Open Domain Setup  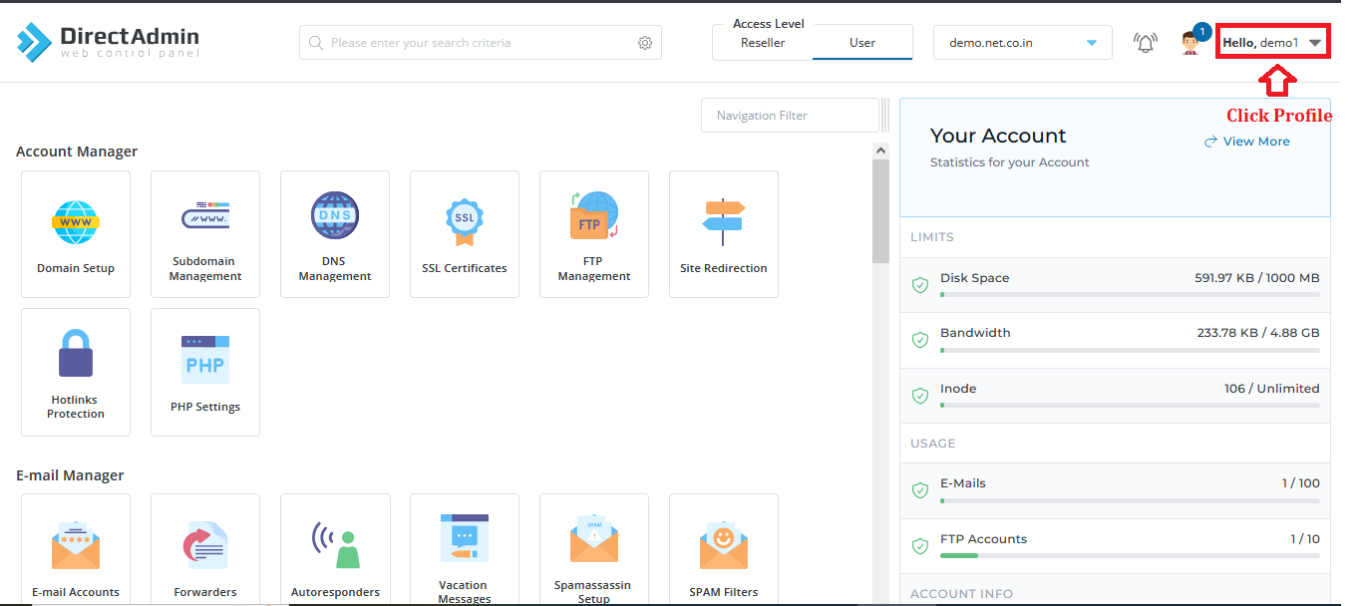pos(76,234)
